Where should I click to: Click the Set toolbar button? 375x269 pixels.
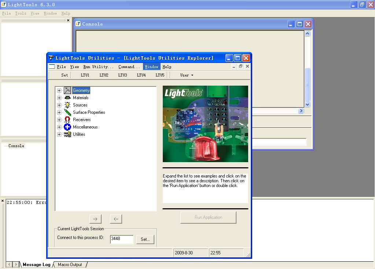pyautogui.click(x=65, y=75)
